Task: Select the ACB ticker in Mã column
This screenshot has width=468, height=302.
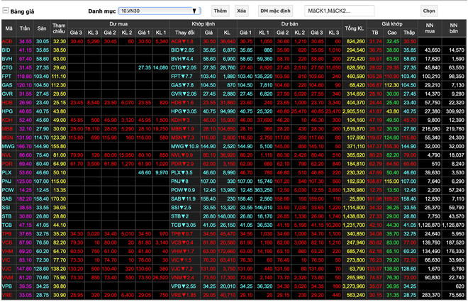Action: 8,42
